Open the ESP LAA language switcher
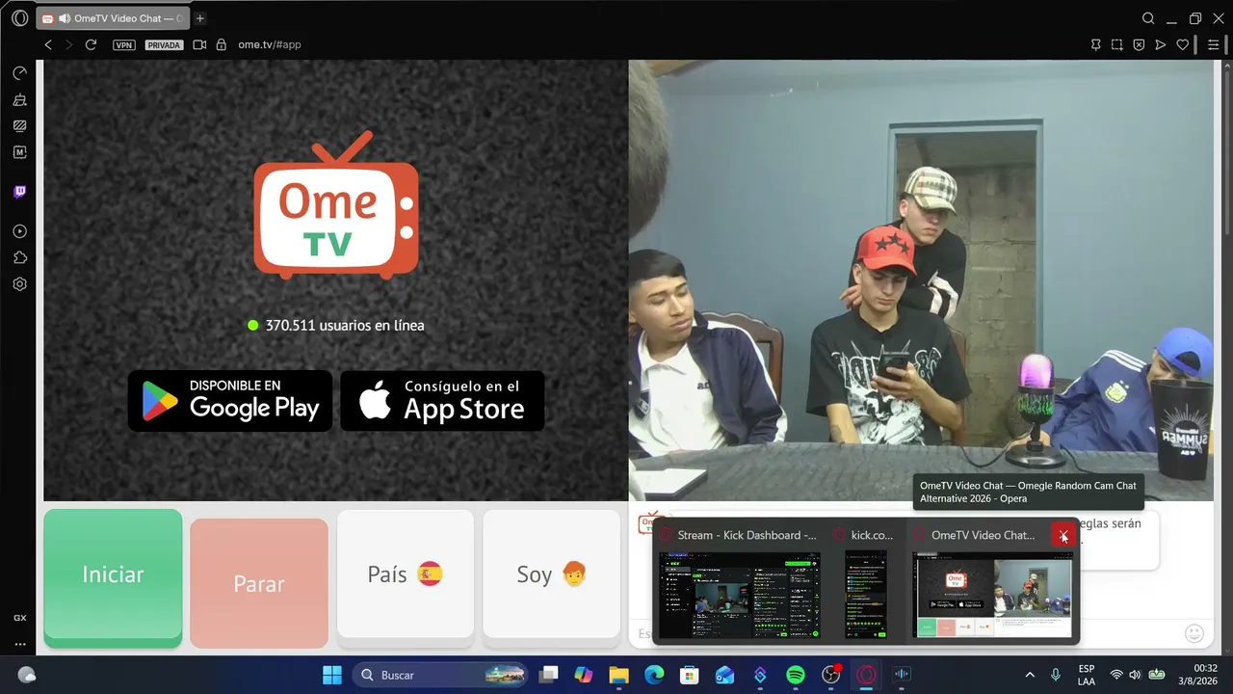Screen dimensions: 1233x694 coord(1087,675)
